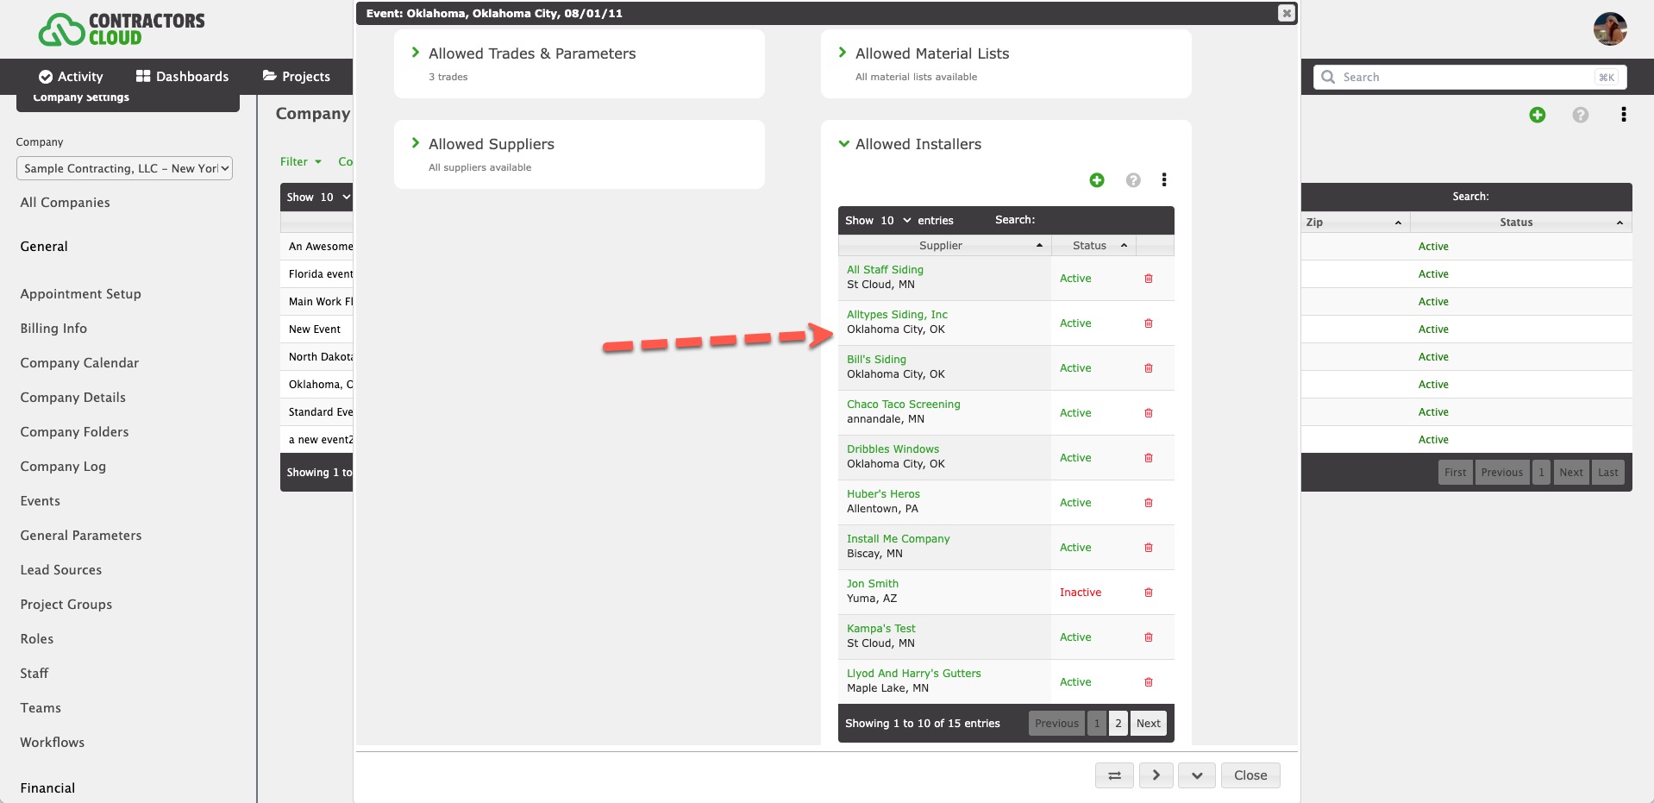This screenshot has height=803, width=1654.
Task: Select Lead Sources in sidebar
Action: point(61,570)
